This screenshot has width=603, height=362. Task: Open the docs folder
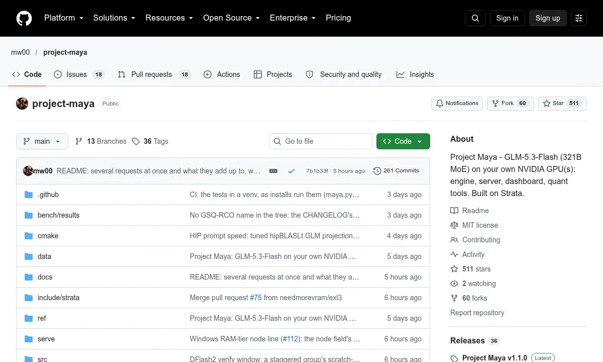[45, 277]
